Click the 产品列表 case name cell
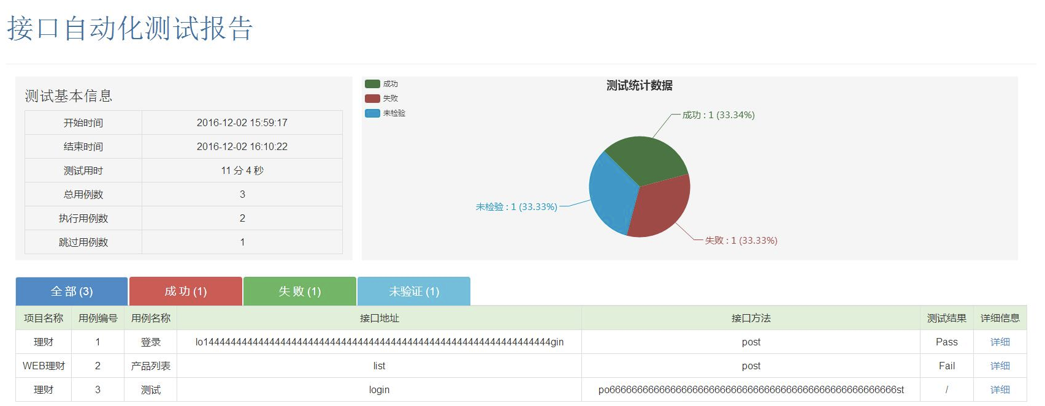This screenshot has height=406, width=1045. [151, 366]
